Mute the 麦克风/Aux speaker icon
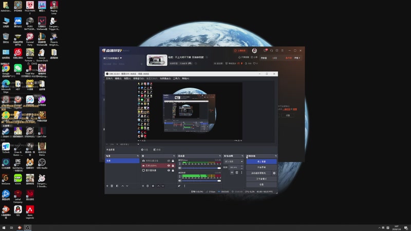This screenshot has height=231, width=411. coord(180,168)
